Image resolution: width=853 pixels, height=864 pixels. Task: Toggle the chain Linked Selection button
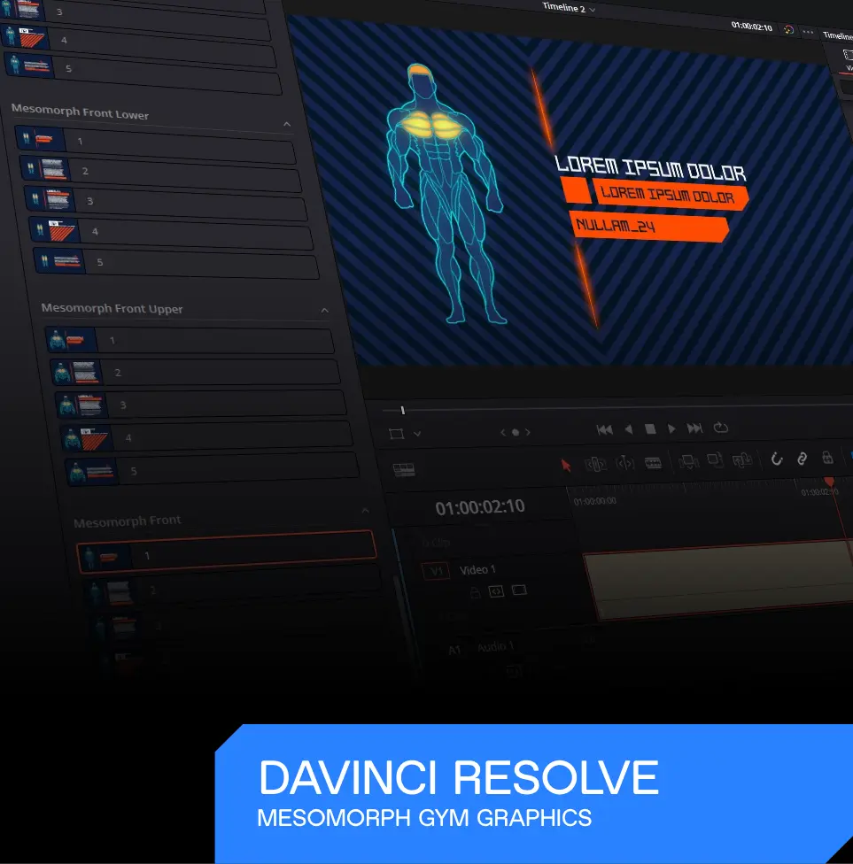click(x=802, y=458)
